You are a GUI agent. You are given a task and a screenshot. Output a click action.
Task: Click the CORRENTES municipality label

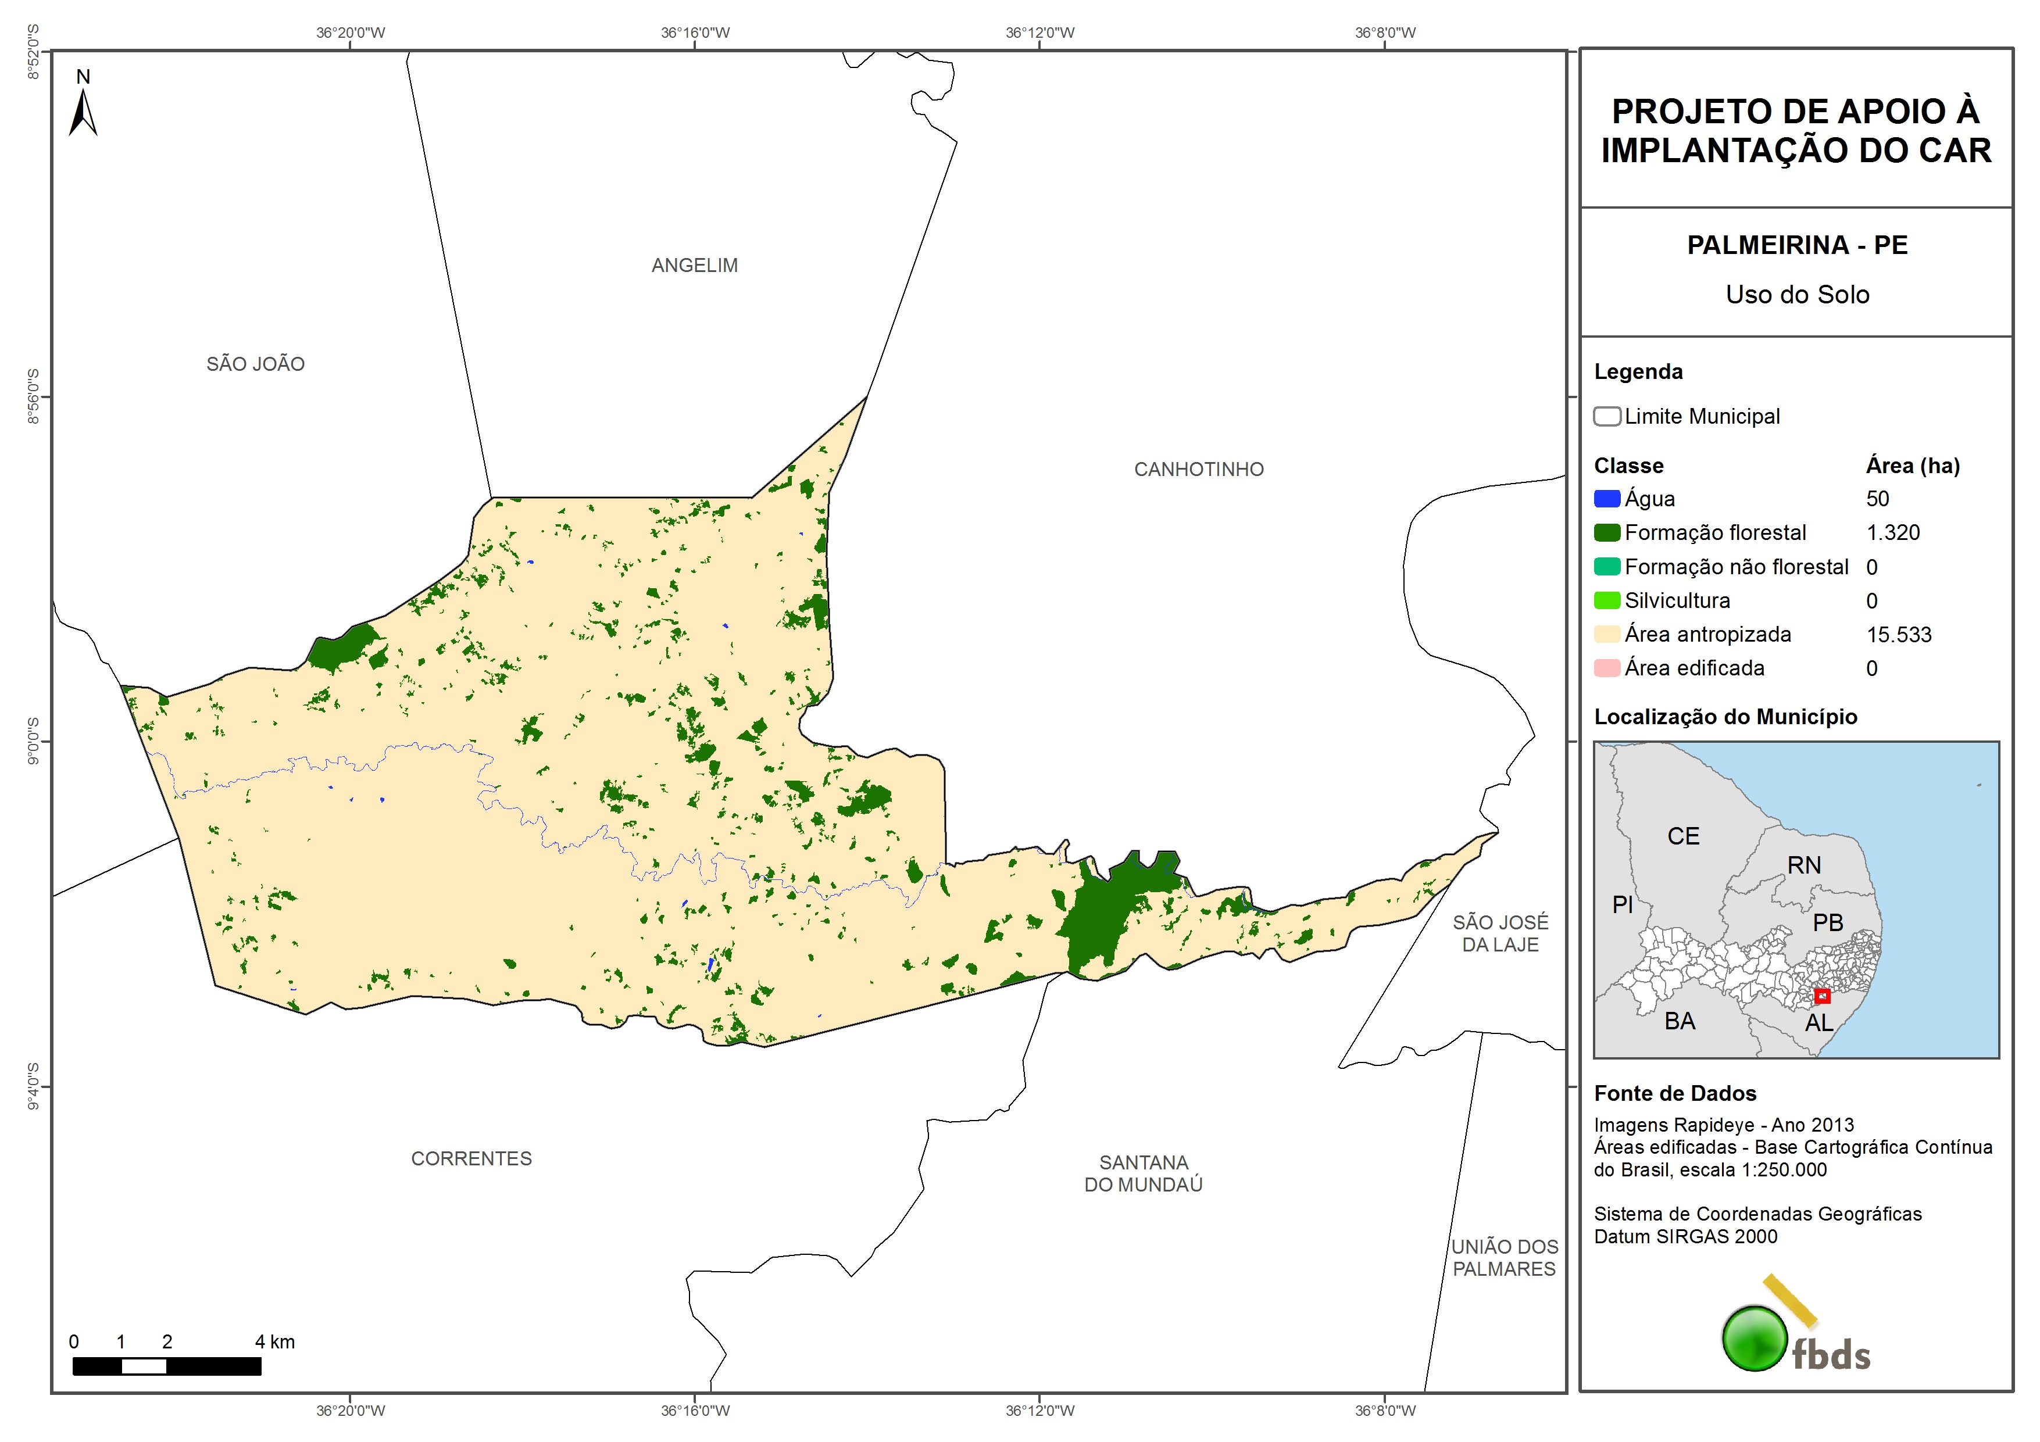tap(471, 1158)
